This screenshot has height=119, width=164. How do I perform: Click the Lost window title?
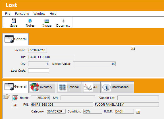[x=11, y=5]
